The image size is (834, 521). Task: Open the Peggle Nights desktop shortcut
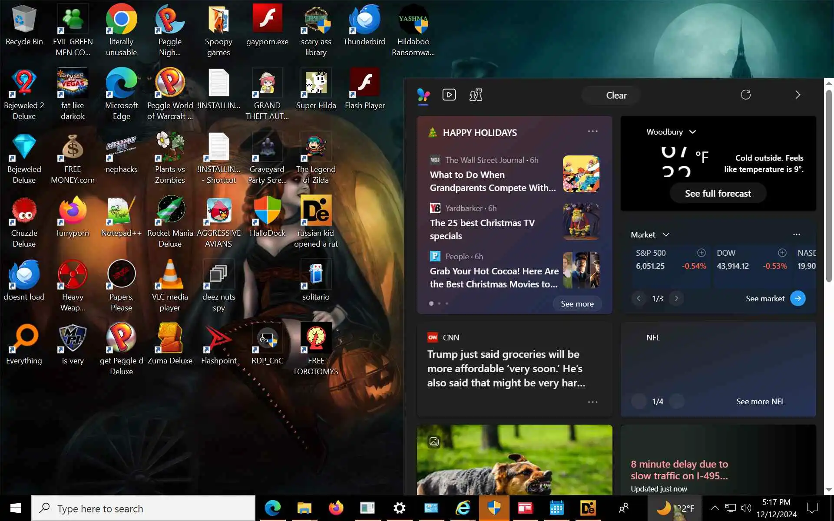coord(170,20)
